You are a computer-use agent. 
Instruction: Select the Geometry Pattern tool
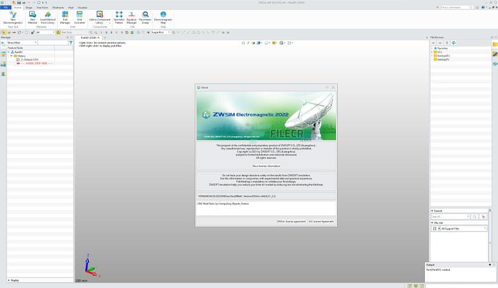[119, 18]
